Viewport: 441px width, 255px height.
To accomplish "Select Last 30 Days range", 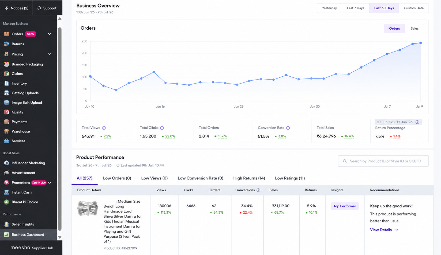I will (384, 8).
